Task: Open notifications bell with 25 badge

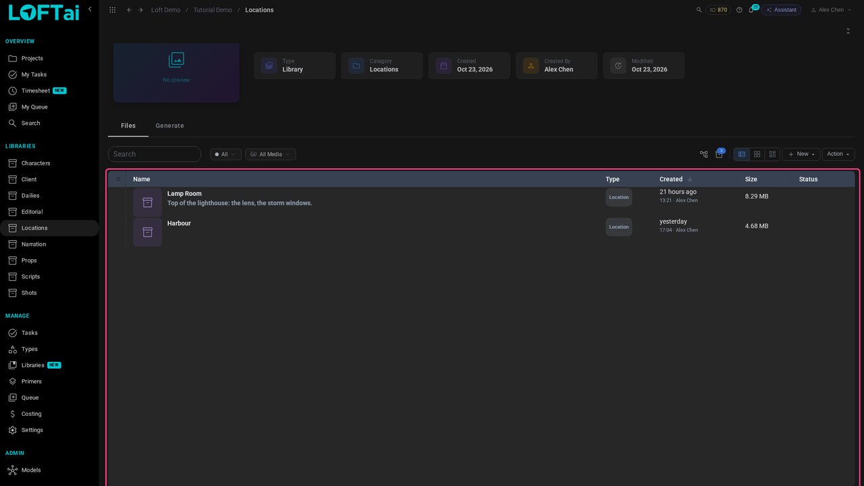Action: 751,10
